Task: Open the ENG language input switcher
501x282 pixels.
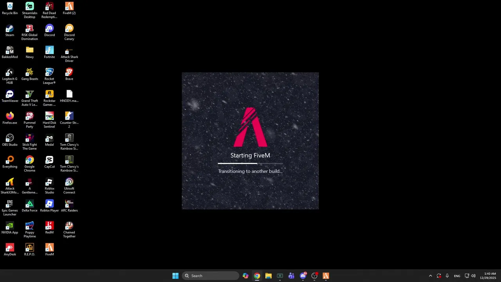Action: [457, 276]
